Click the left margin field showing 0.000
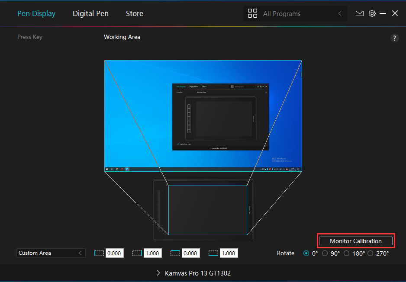Screen dimensions: 406x282 click(x=114, y=253)
